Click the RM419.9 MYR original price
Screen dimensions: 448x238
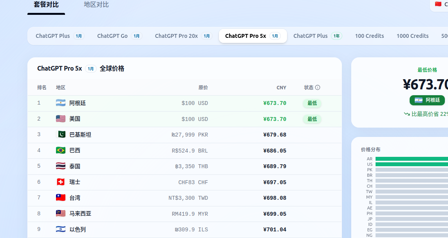coord(190,214)
